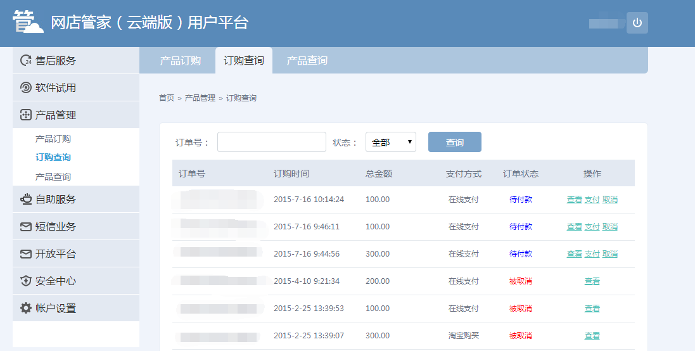Click 取消 link for the 9:46:11 order
This screenshot has height=351, width=695.
(610, 227)
